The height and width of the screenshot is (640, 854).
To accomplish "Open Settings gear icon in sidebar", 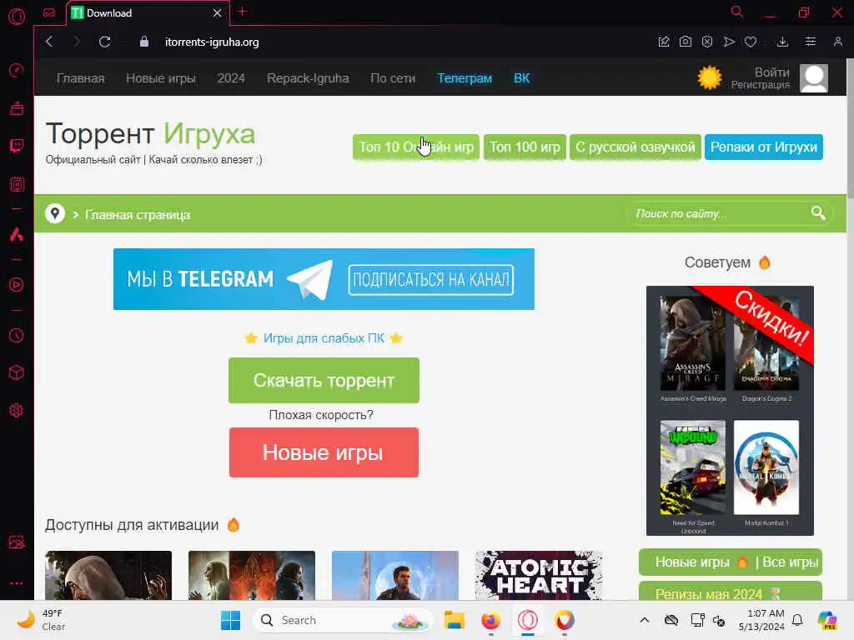I will click(17, 410).
